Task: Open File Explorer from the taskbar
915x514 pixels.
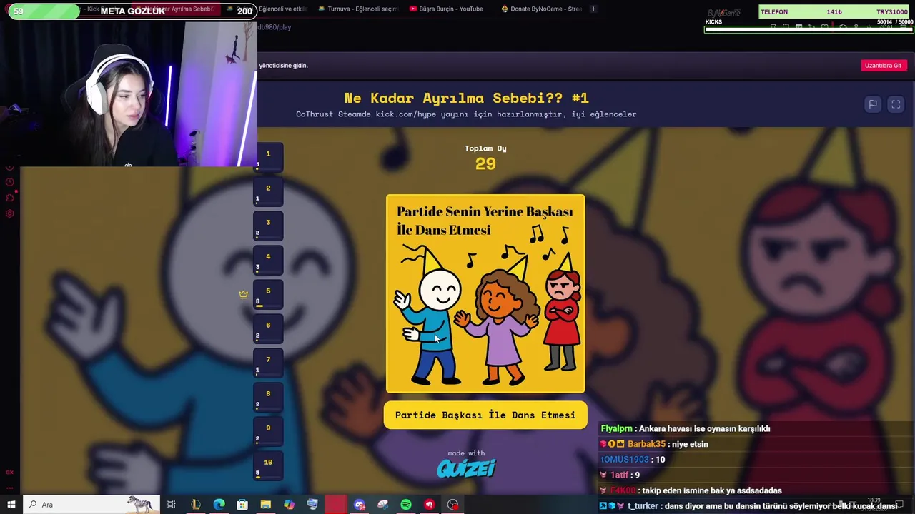Action: pyautogui.click(x=265, y=505)
